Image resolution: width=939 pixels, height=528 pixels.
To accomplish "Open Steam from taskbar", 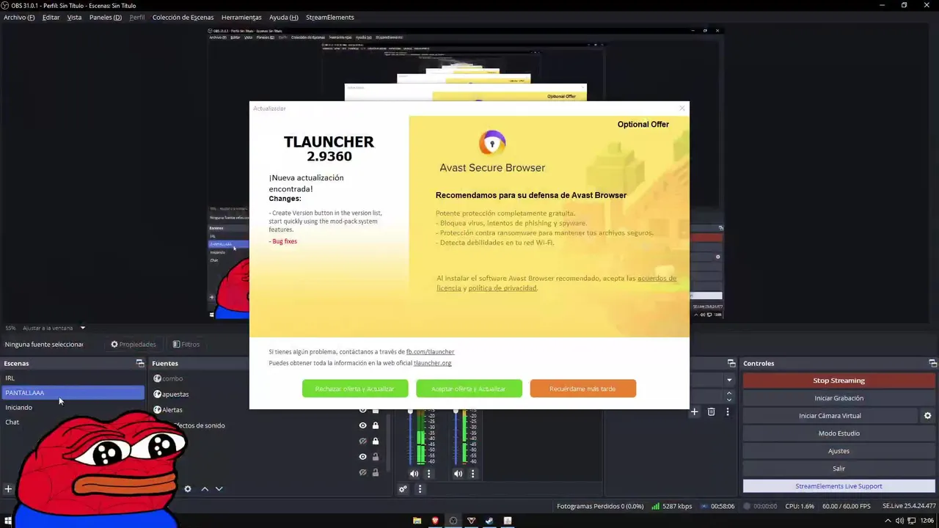I will tap(489, 521).
